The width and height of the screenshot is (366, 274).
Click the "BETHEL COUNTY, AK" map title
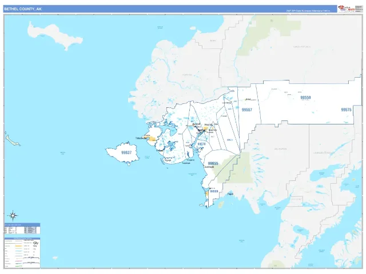pyautogui.click(x=23, y=9)
